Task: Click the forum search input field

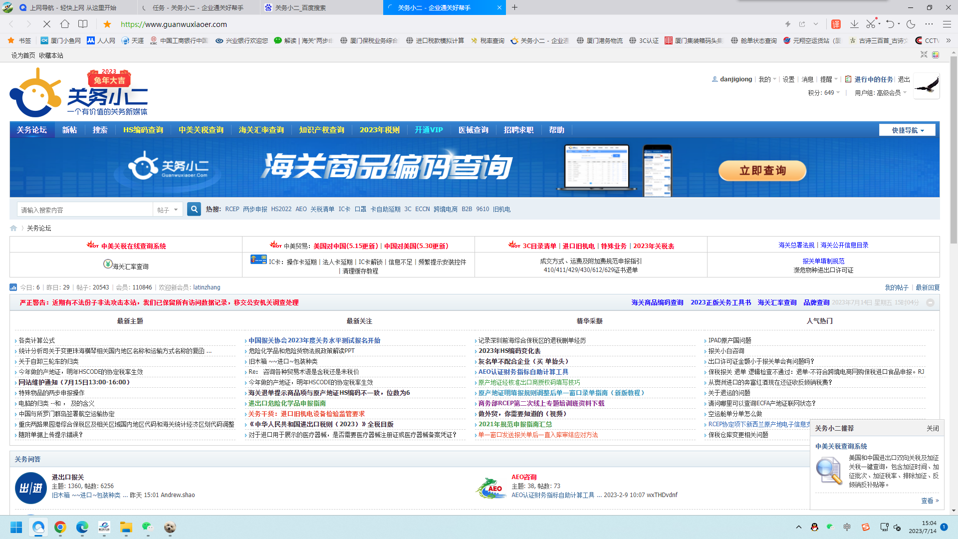Action: 85,210
